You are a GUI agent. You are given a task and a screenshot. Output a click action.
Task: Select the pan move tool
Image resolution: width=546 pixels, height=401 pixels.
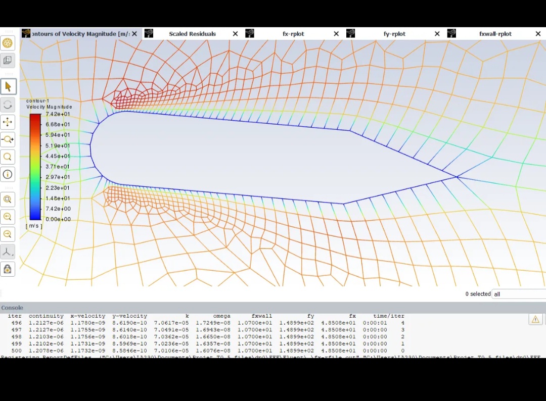click(x=8, y=122)
